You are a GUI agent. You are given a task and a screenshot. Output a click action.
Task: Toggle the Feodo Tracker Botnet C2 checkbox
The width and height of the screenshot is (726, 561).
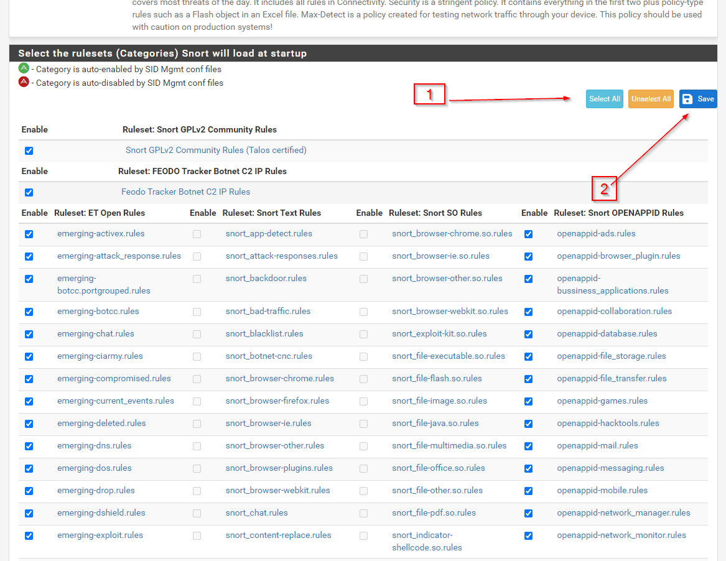(29, 192)
